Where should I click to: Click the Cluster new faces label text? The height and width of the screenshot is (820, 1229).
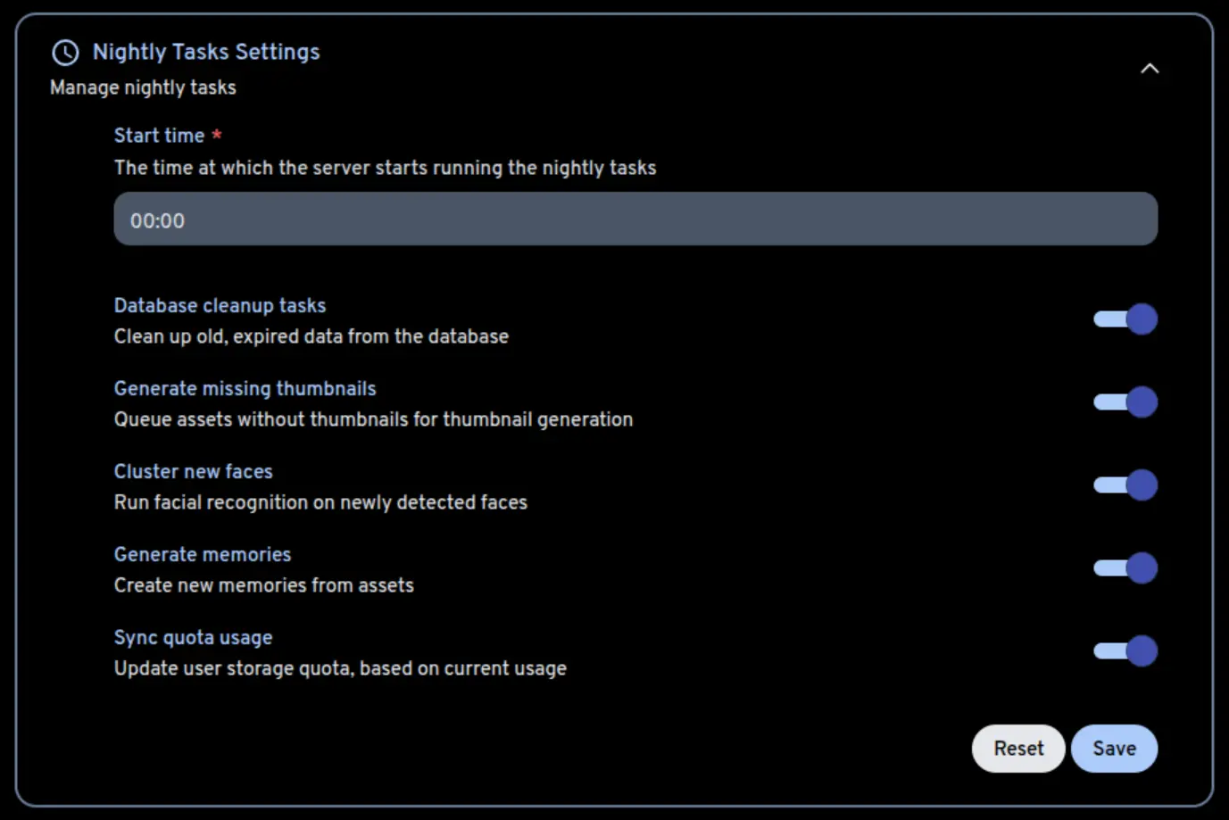coord(193,472)
